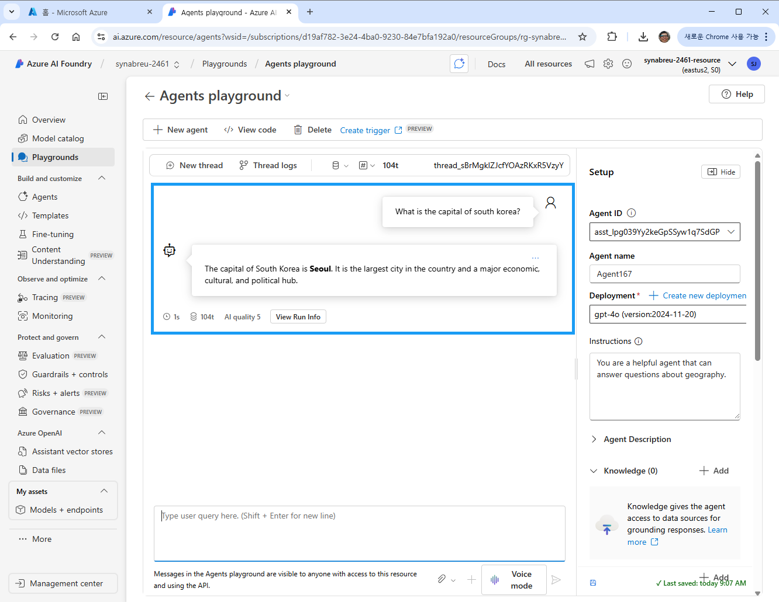
Task: Collapse the Protect and govern group
Action: click(x=102, y=337)
